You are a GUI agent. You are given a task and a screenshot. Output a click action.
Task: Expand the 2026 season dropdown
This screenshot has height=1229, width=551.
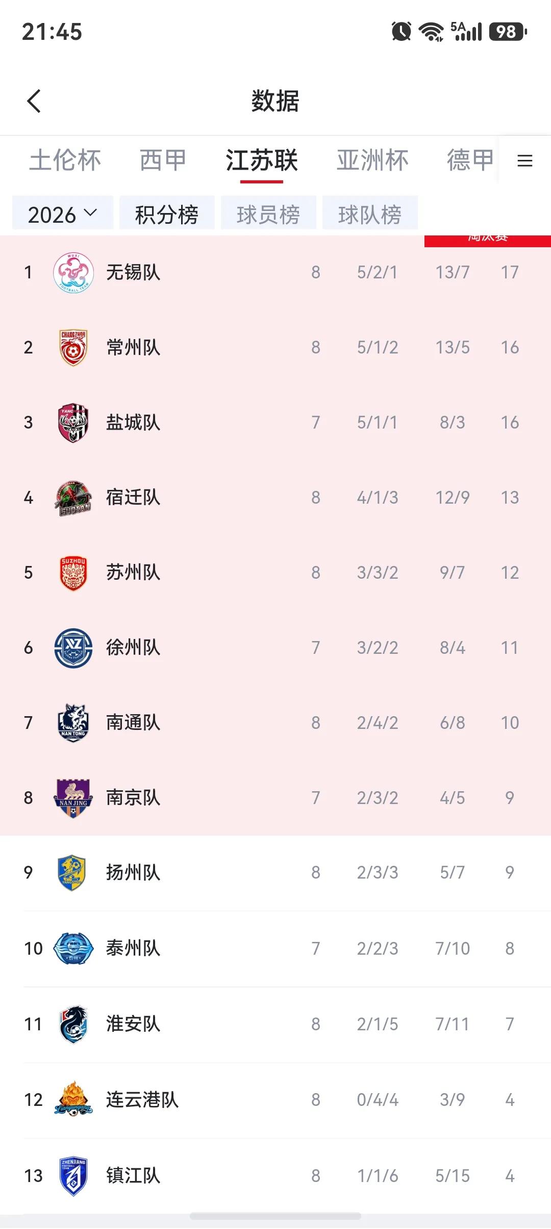click(62, 214)
